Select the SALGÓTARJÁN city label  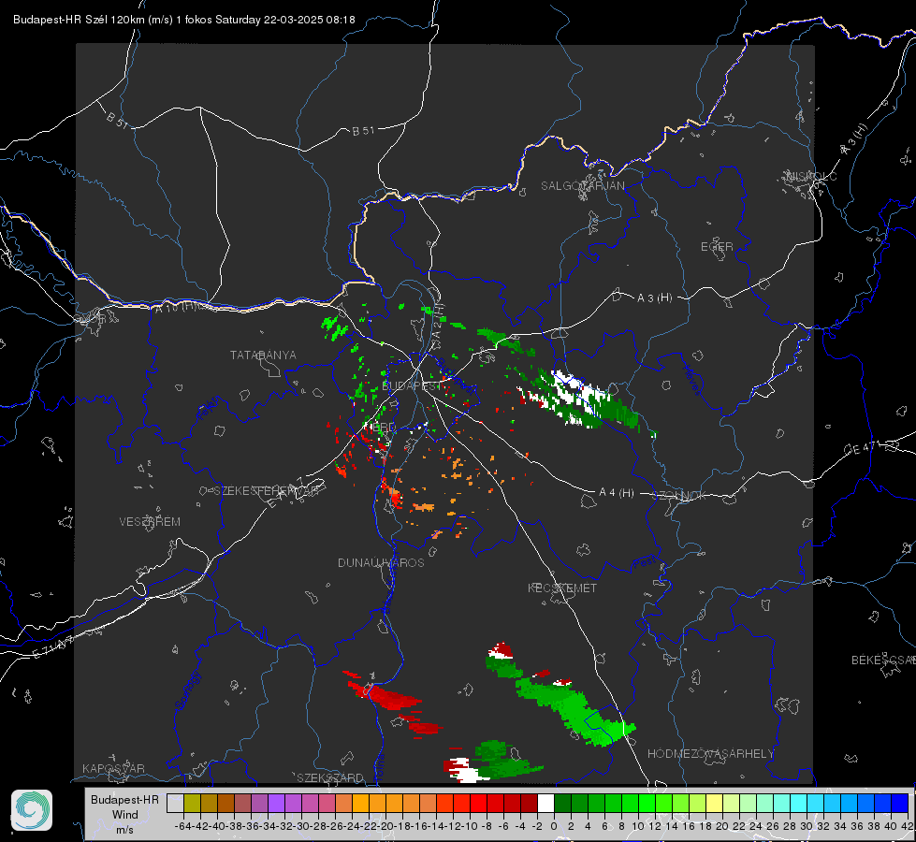tap(582, 186)
